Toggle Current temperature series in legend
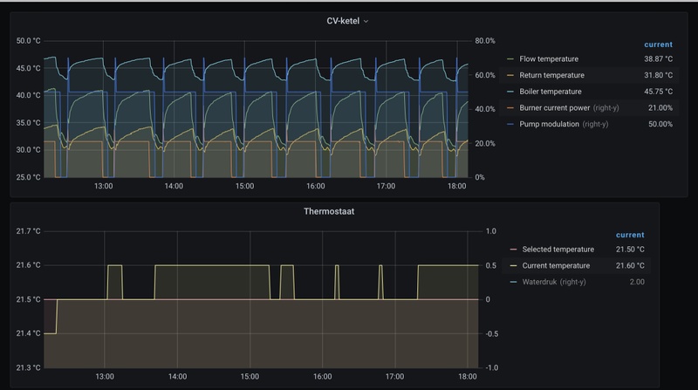 pyautogui.click(x=556, y=266)
